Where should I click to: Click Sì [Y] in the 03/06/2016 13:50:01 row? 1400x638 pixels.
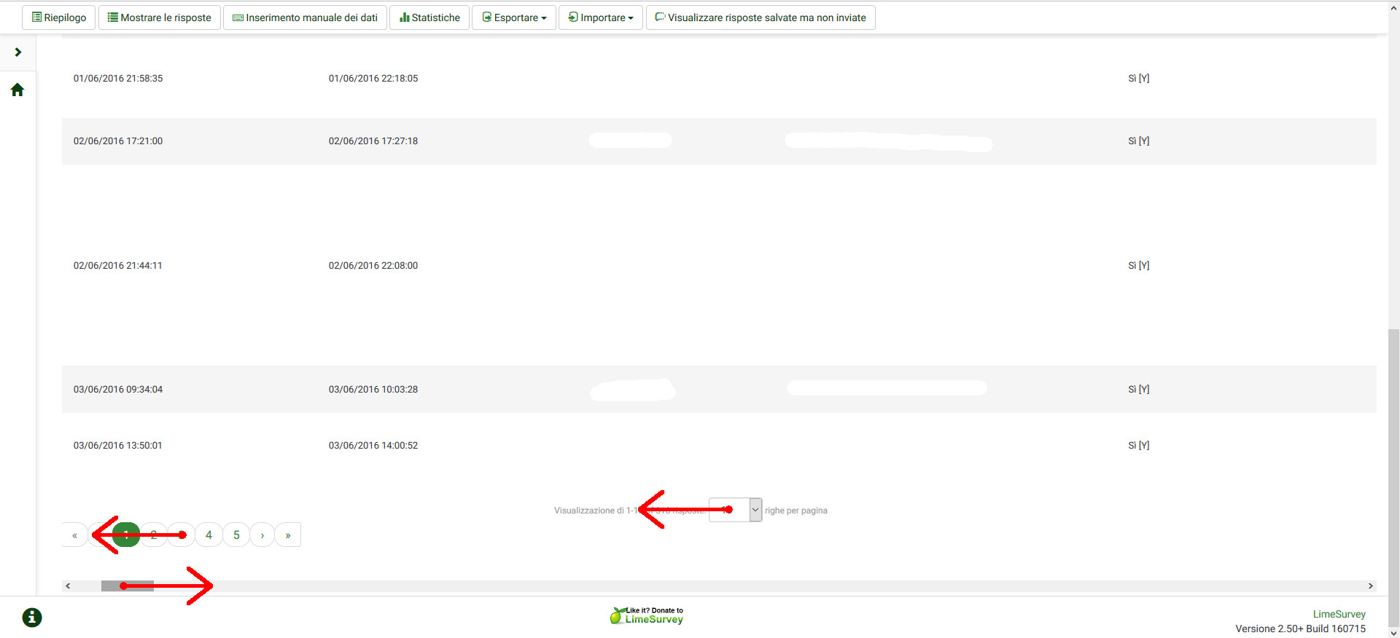coord(1138,446)
